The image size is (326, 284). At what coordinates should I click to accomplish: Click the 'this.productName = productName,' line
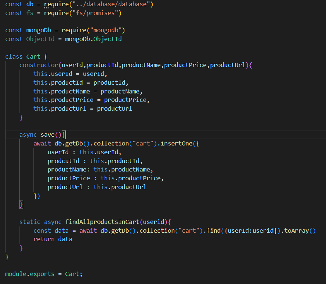pyautogui.click(x=88, y=91)
